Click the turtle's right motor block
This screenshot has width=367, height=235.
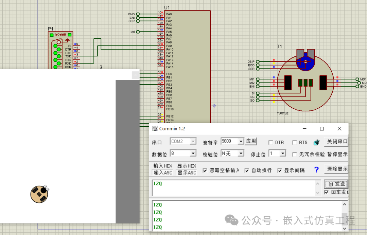(323, 83)
